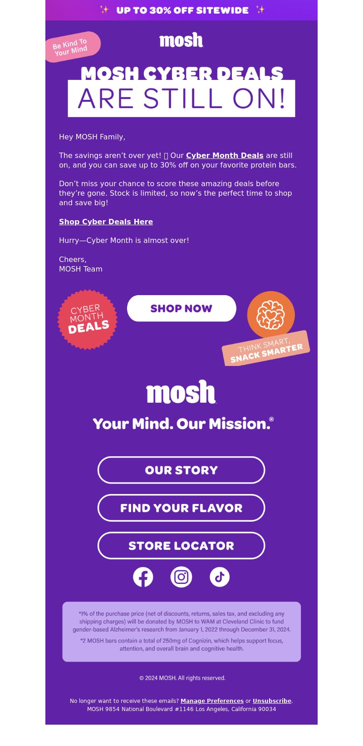Follow the Shop Cyber Deals Here link
Image resolution: width=363 pixels, height=746 pixels.
point(106,222)
